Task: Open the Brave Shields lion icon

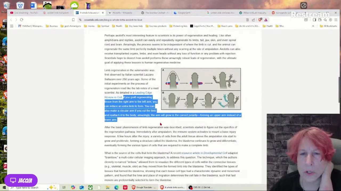Action: (x=260, y=20)
